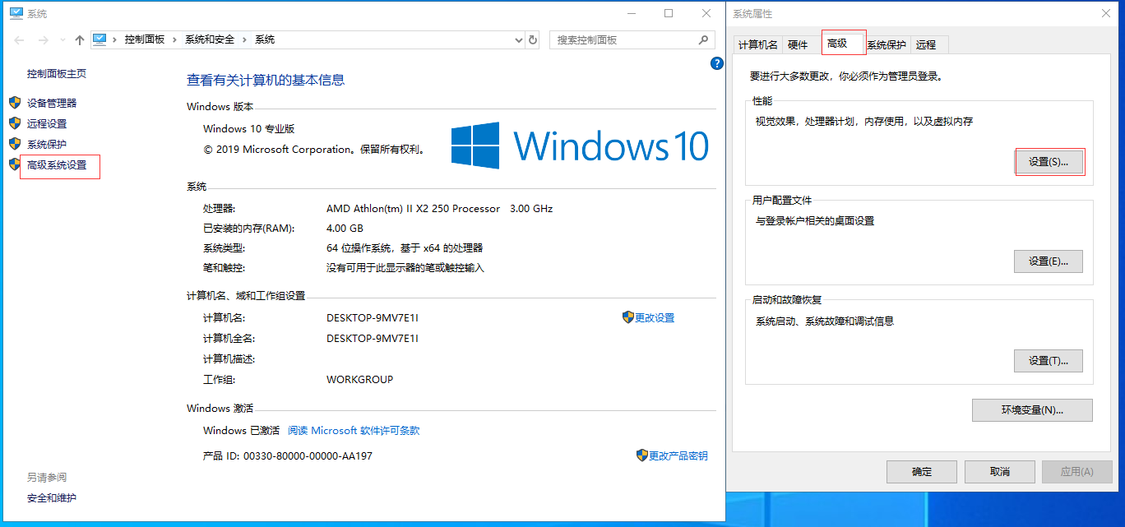Click the back arrow navigation icon
Viewport: 1125px width, 527px height.
[x=20, y=39]
